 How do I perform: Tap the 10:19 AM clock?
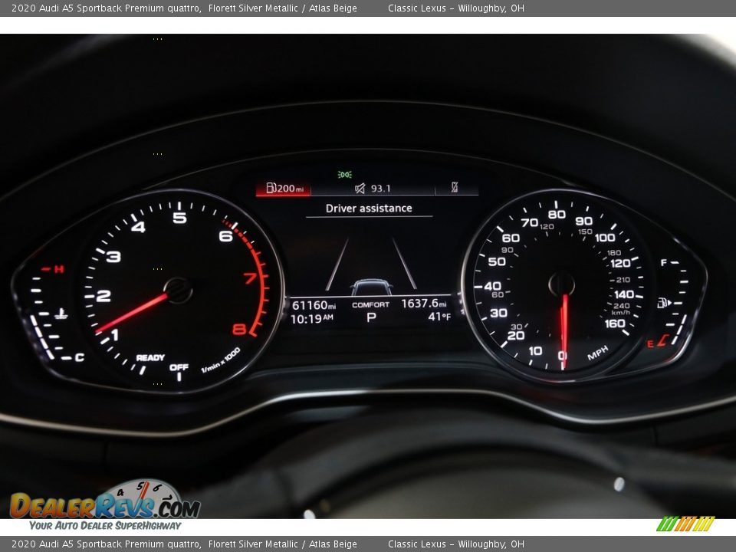coord(312,319)
